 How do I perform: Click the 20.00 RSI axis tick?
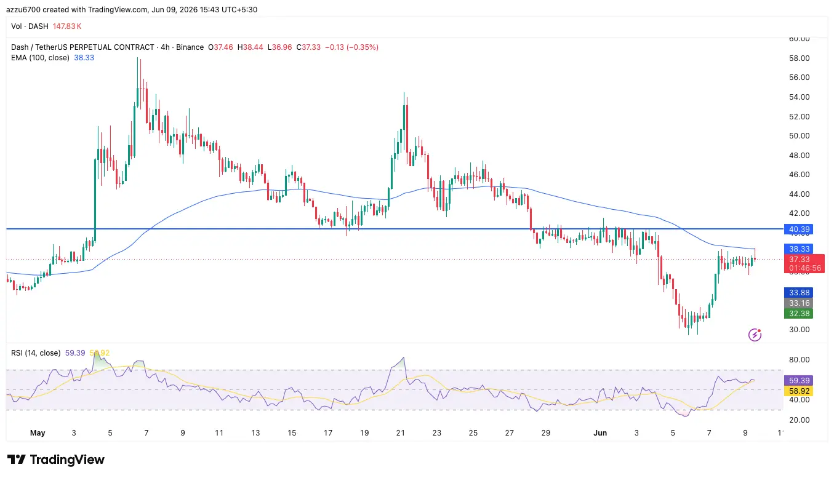[800, 420]
